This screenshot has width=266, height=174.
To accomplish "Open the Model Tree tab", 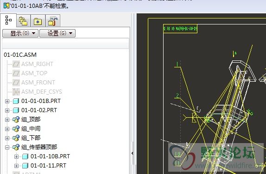I will tap(8, 20).
